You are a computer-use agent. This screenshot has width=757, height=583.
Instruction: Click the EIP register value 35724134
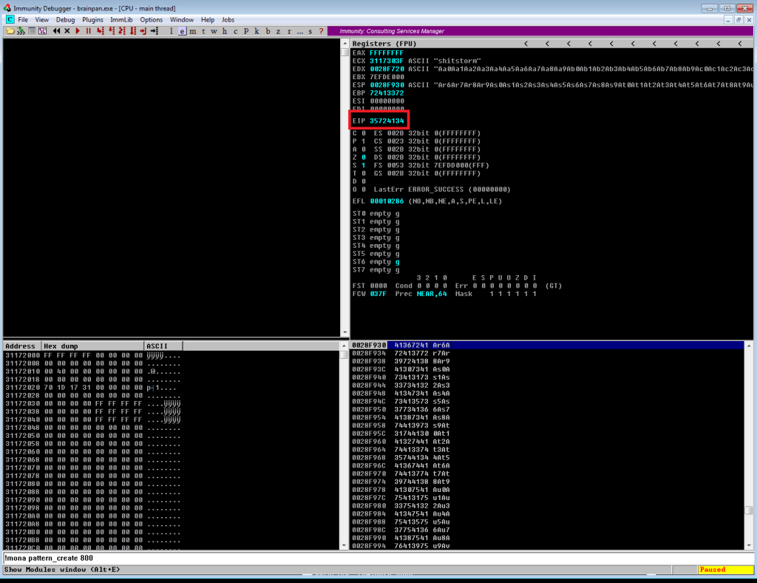tap(387, 120)
